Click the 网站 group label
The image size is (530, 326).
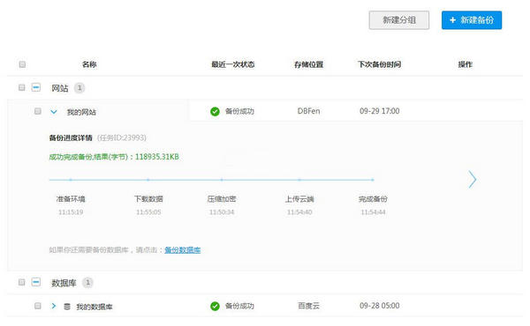60,88
